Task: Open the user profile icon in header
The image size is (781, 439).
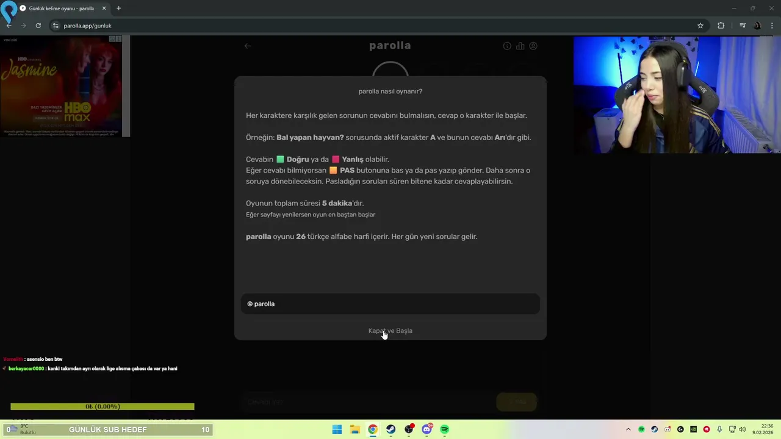Action: tap(533, 46)
